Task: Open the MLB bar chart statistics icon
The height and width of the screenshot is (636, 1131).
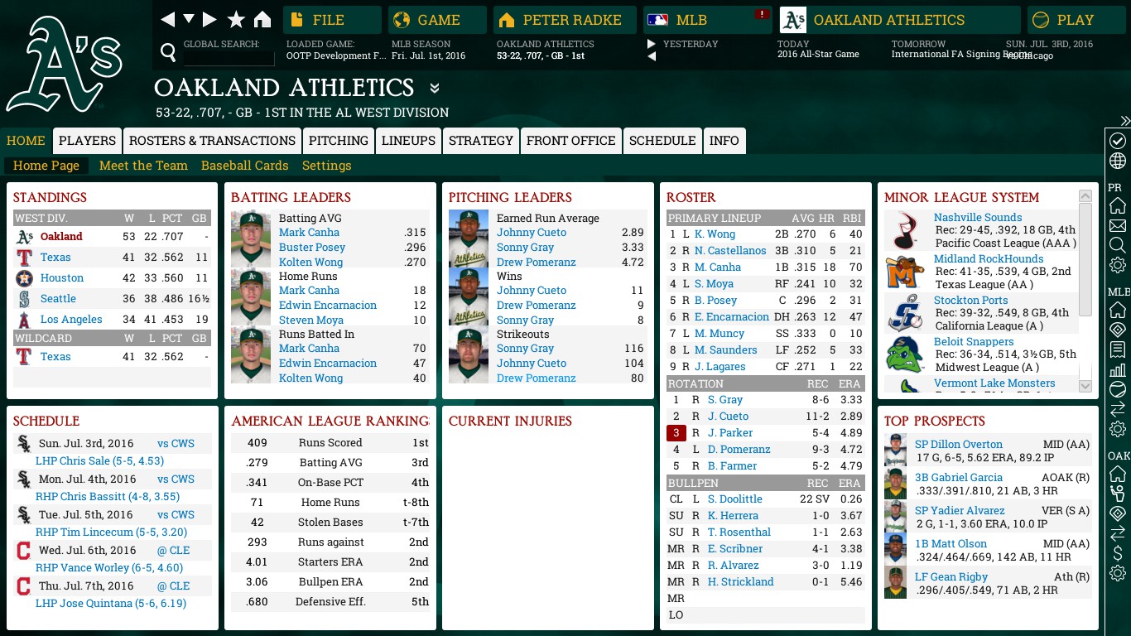Action: click(1117, 369)
